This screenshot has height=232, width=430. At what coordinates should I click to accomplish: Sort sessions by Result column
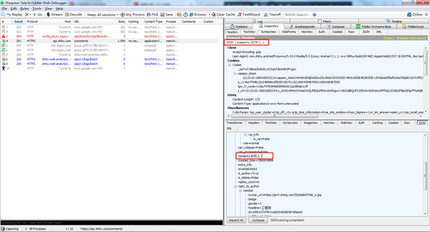(19, 22)
